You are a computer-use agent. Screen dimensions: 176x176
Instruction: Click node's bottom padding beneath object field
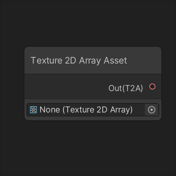pos(93,118)
